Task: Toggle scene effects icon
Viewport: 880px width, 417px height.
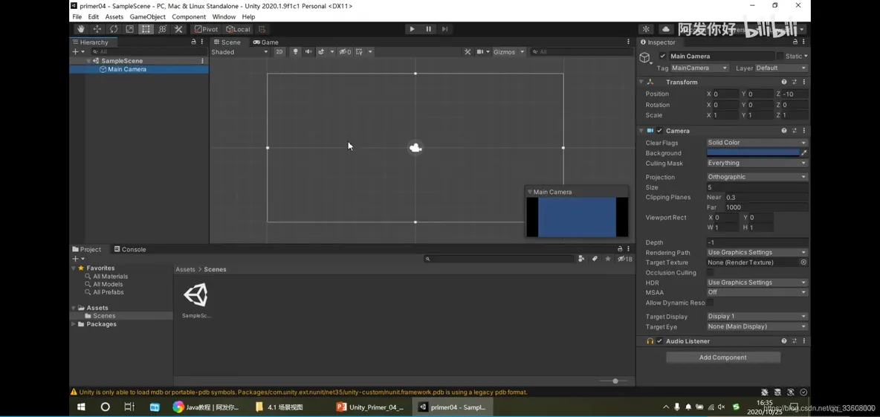Action: pos(322,51)
